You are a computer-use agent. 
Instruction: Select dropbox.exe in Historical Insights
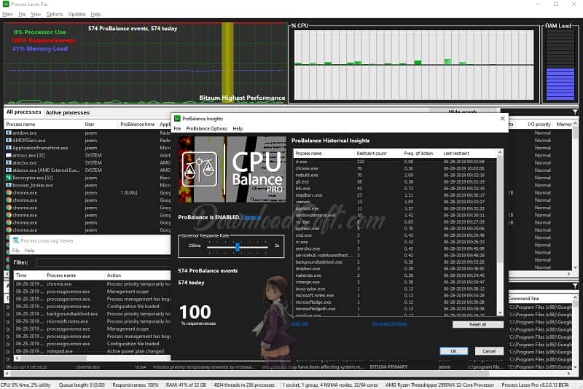pyautogui.click(x=395, y=269)
